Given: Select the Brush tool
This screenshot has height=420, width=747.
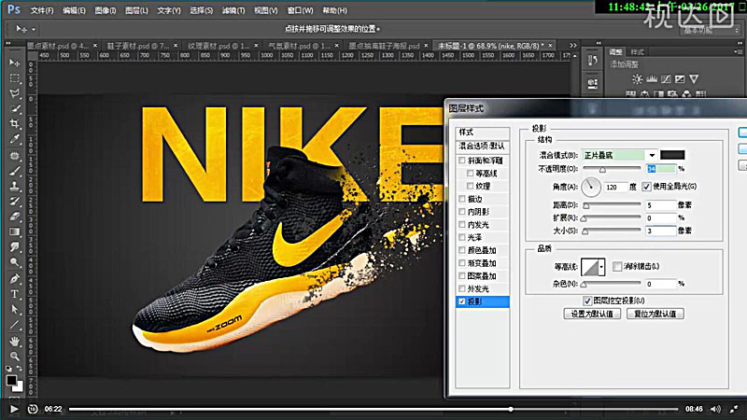Looking at the screenshot, I should point(15,171).
